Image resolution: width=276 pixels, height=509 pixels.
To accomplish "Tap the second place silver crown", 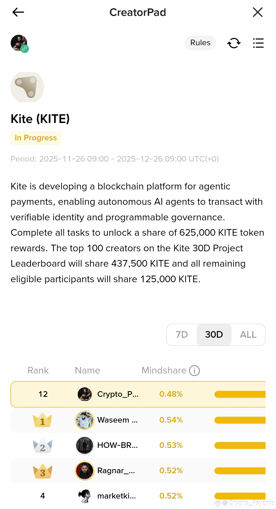I will pyautogui.click(x=42, y=446).
